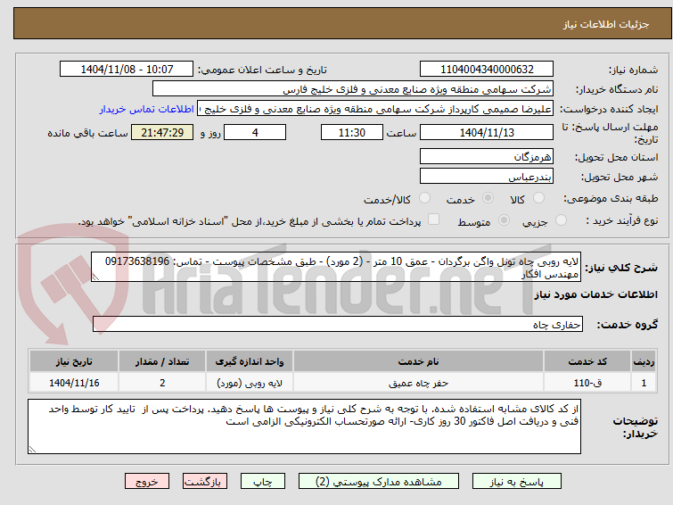Image resolution: width=673 pixels, height=505 pixels.
Task: Click the اطلاعات خدمات مورد نیاز heading
Action: 595,294
